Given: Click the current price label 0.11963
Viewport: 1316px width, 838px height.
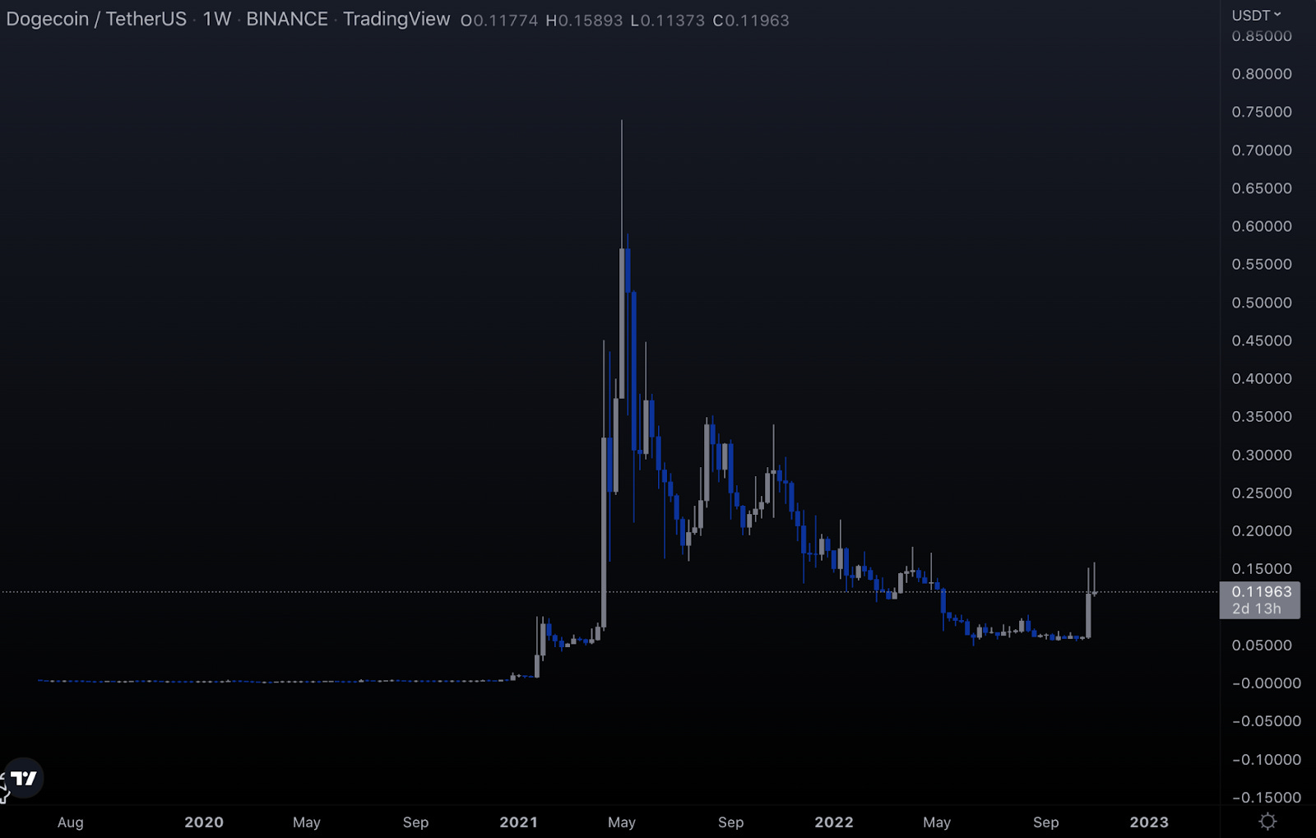Looking at the screenshot, I should coord(1261,592).
